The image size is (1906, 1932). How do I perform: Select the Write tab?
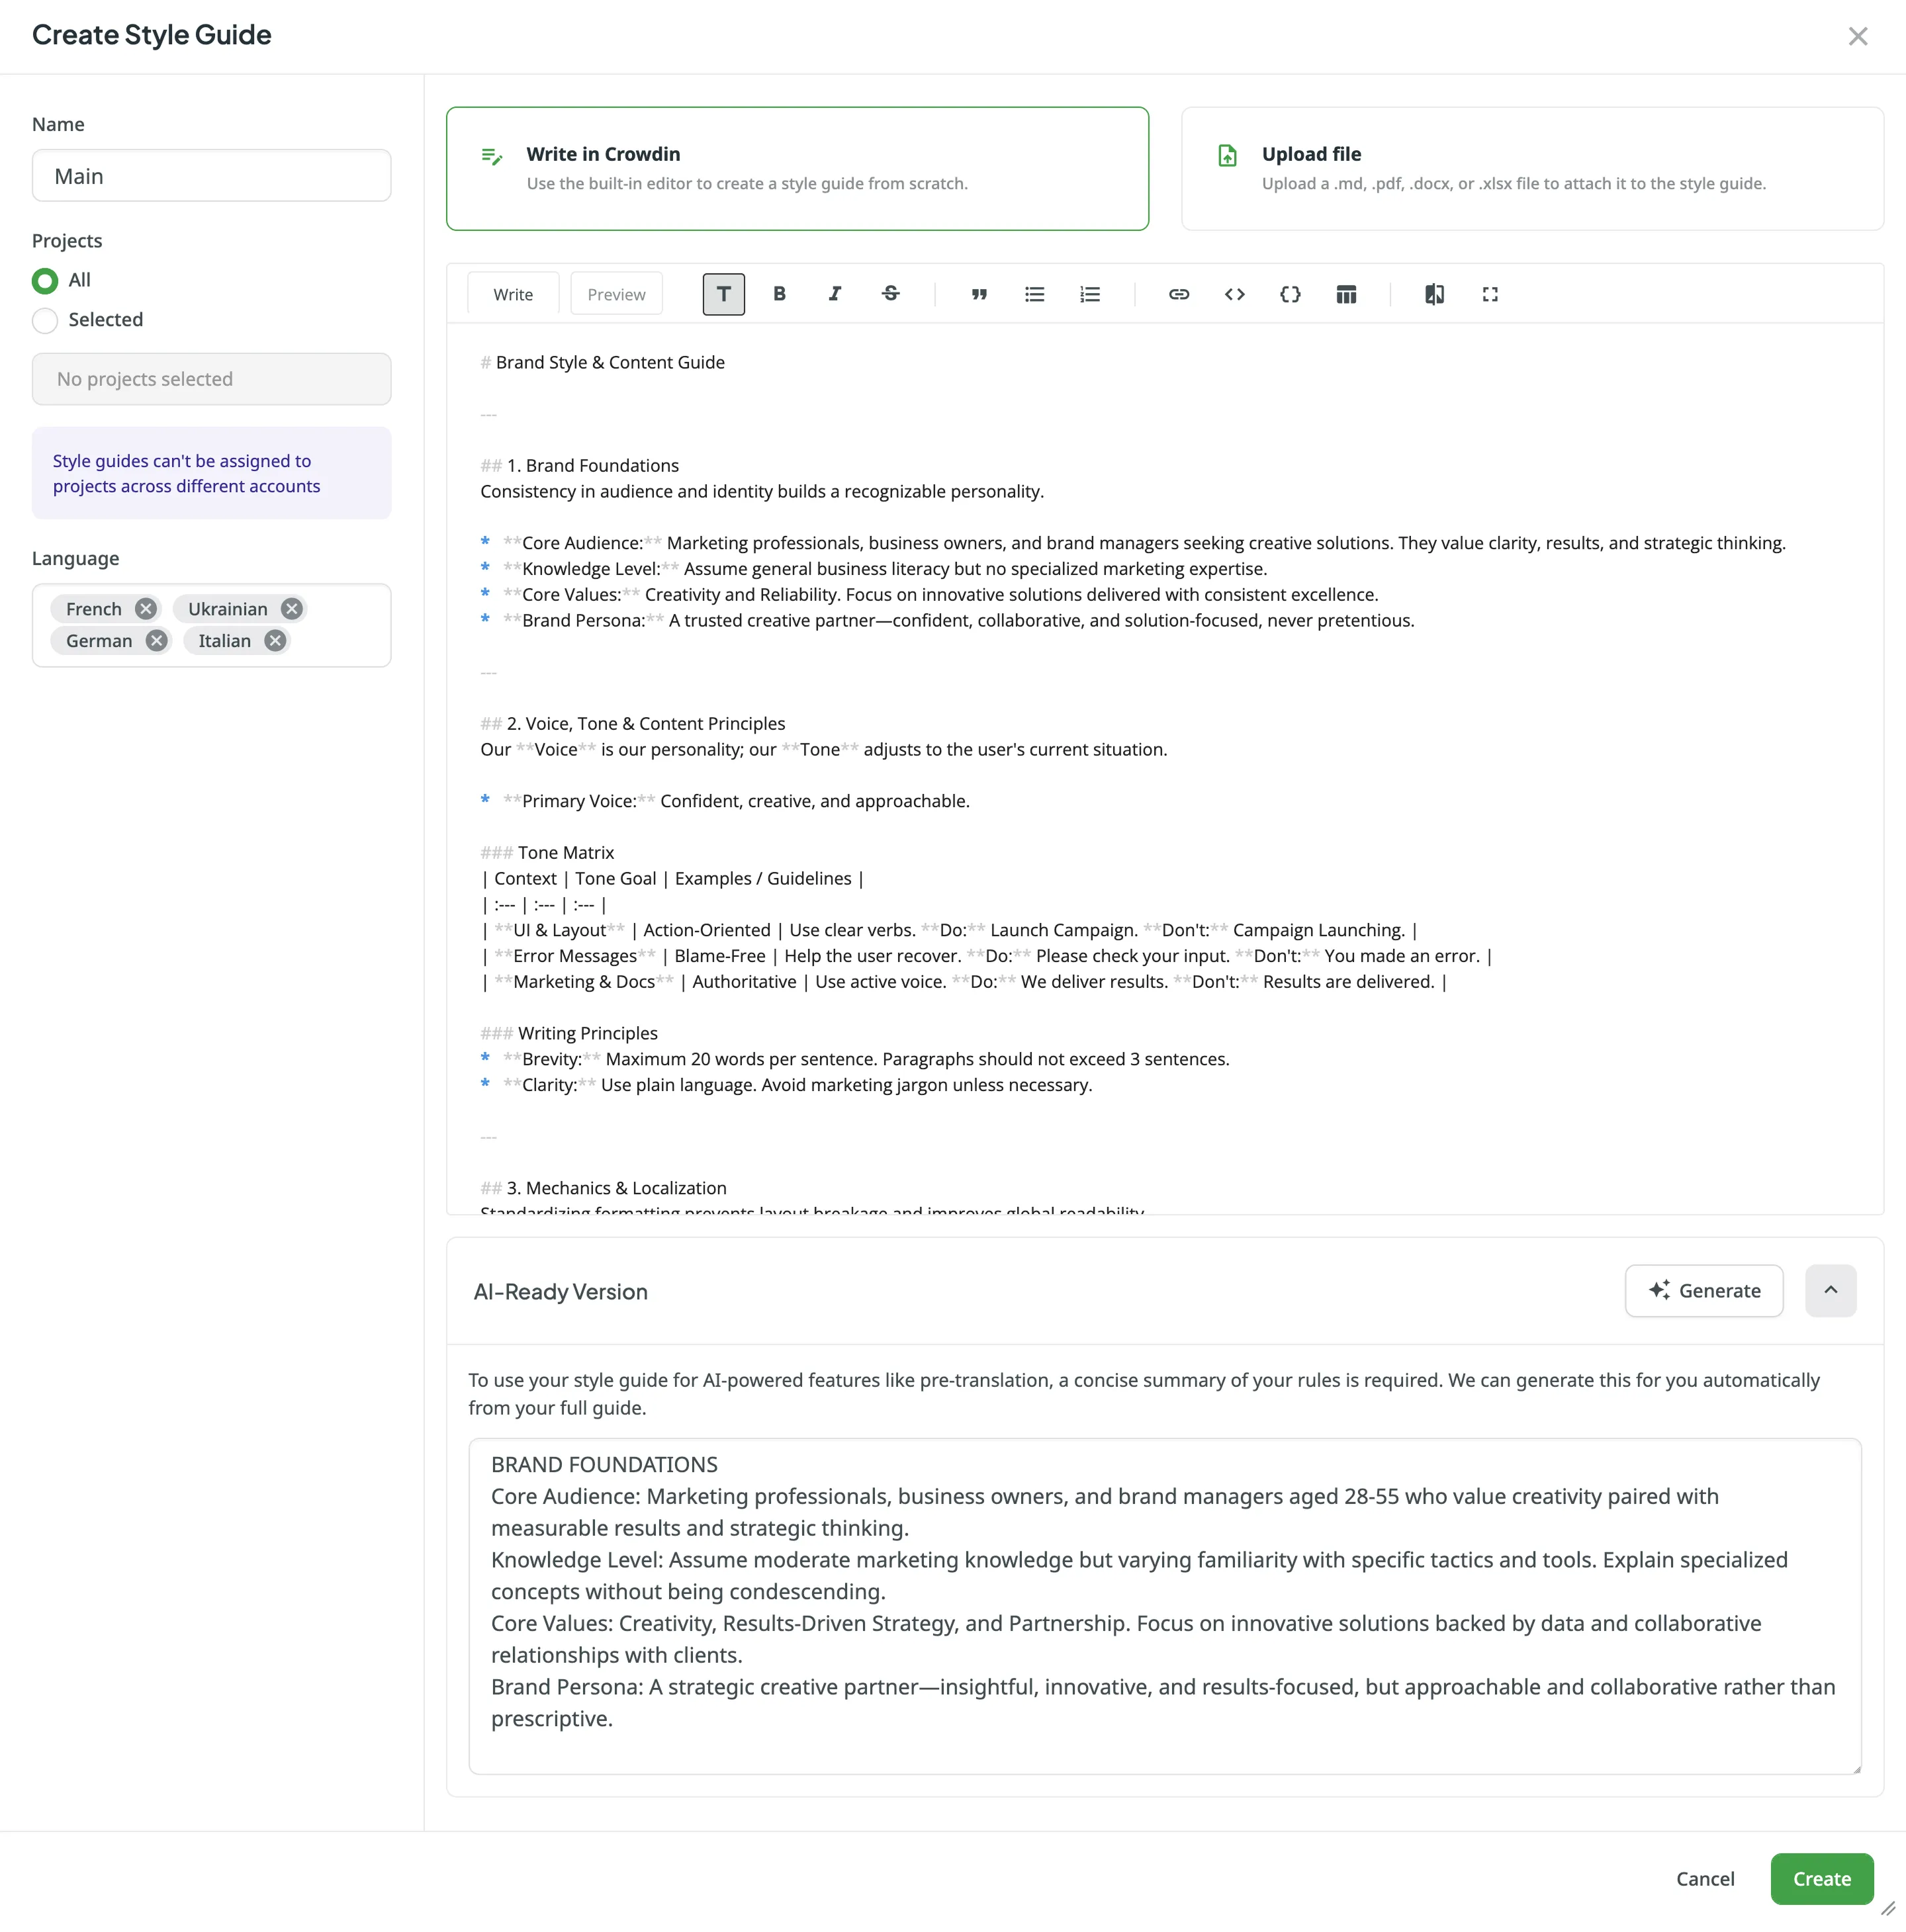point(512,293)
